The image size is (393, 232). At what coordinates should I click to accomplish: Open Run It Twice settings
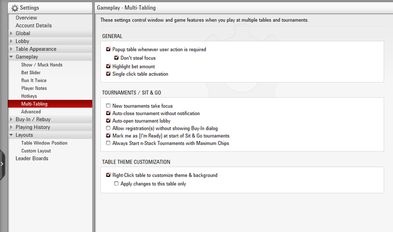point(34,80)
